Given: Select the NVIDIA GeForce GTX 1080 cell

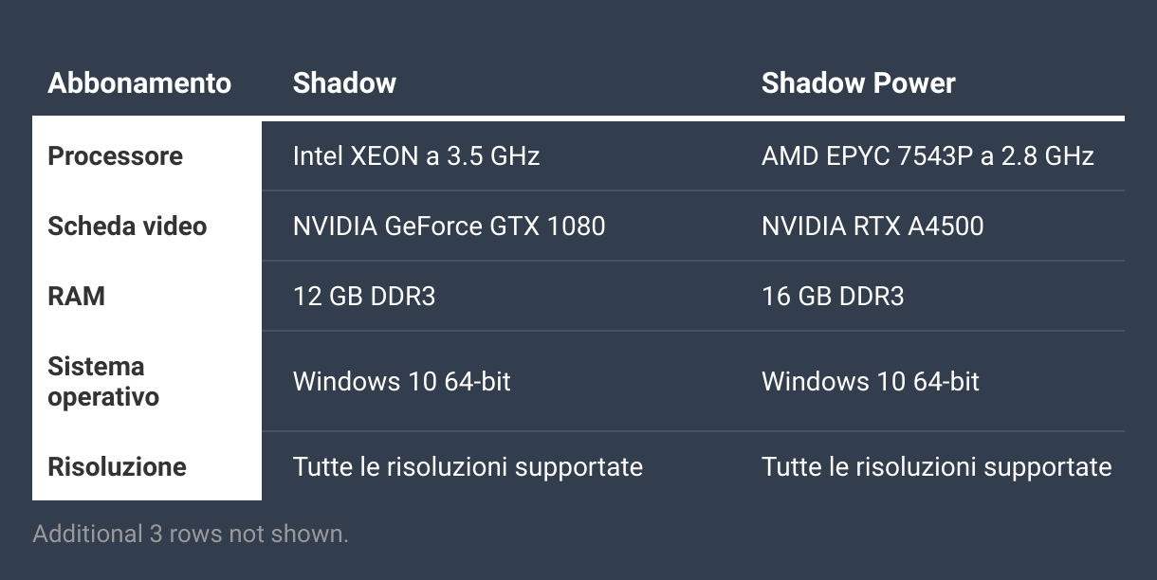Looking at the screenshot, I should 449,226.
